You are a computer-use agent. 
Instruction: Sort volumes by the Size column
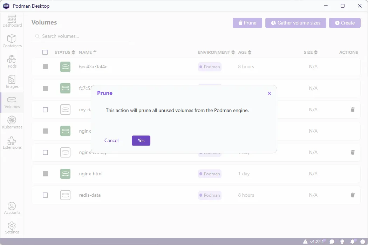(x=310, y=52)
